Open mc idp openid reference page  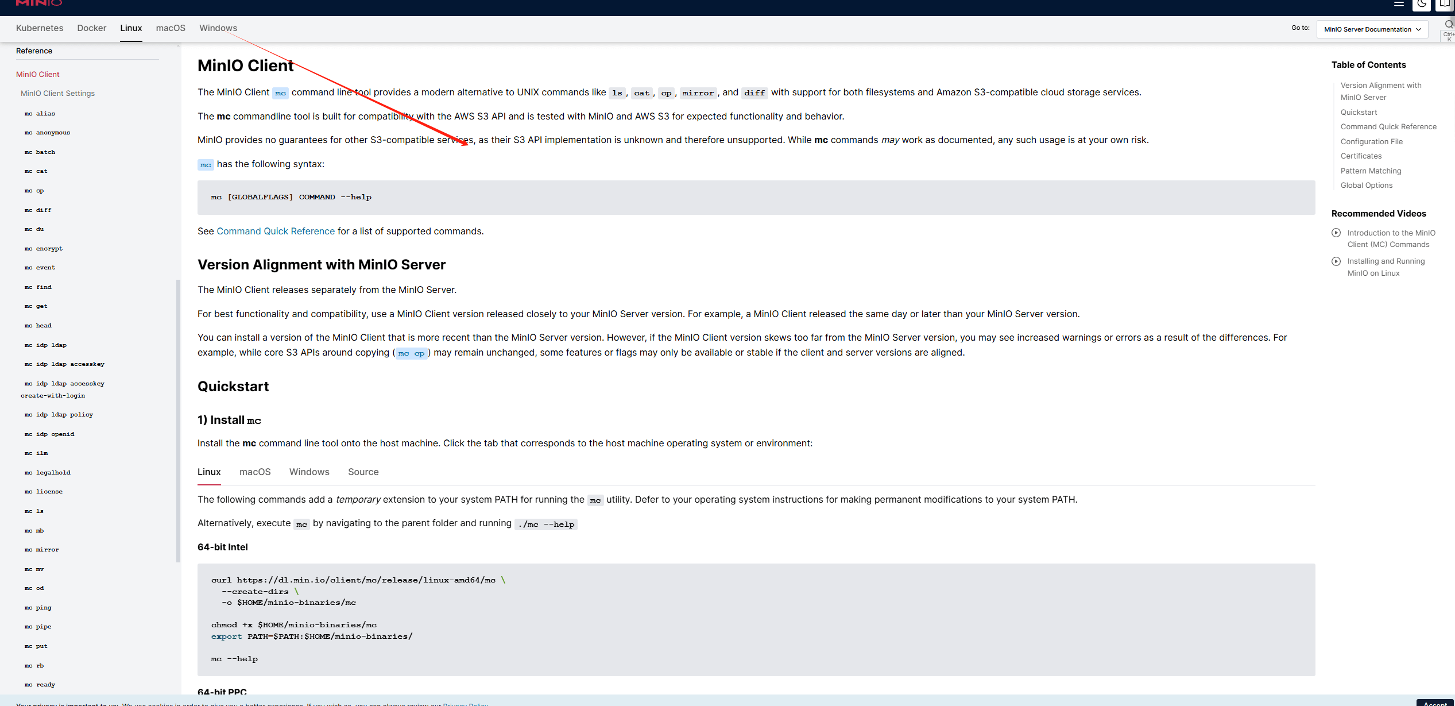[x=49, y=434]
